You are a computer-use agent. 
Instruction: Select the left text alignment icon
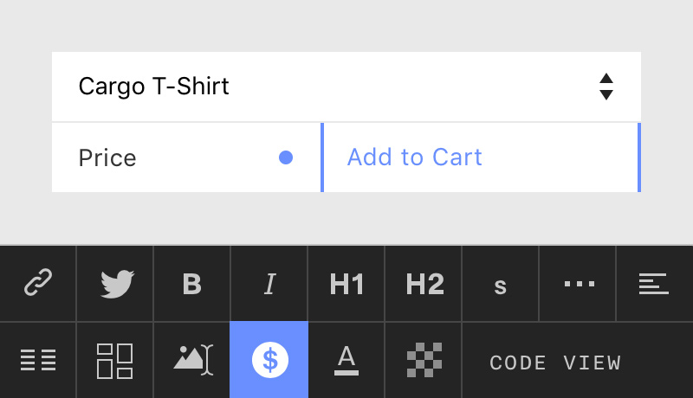click(x=655, y=283)
